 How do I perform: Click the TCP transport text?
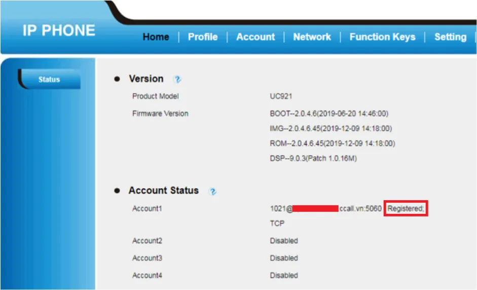277,224
